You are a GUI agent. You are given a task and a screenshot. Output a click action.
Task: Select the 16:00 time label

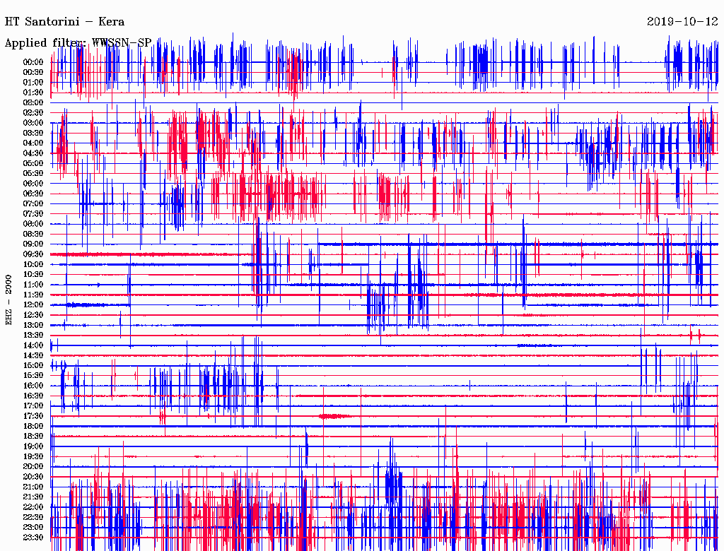click(33, 386)
